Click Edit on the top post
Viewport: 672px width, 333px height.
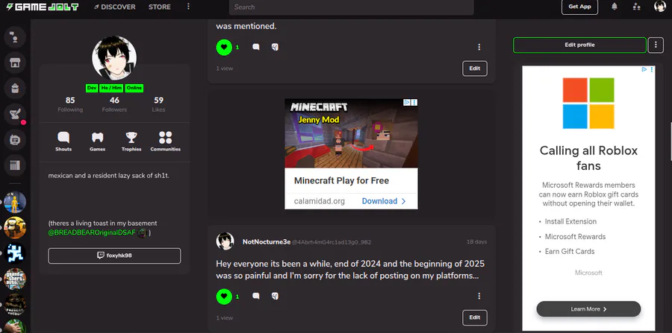coord(475,69)
